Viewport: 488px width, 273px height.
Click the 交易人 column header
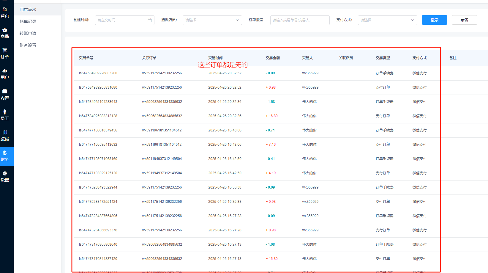307,58
